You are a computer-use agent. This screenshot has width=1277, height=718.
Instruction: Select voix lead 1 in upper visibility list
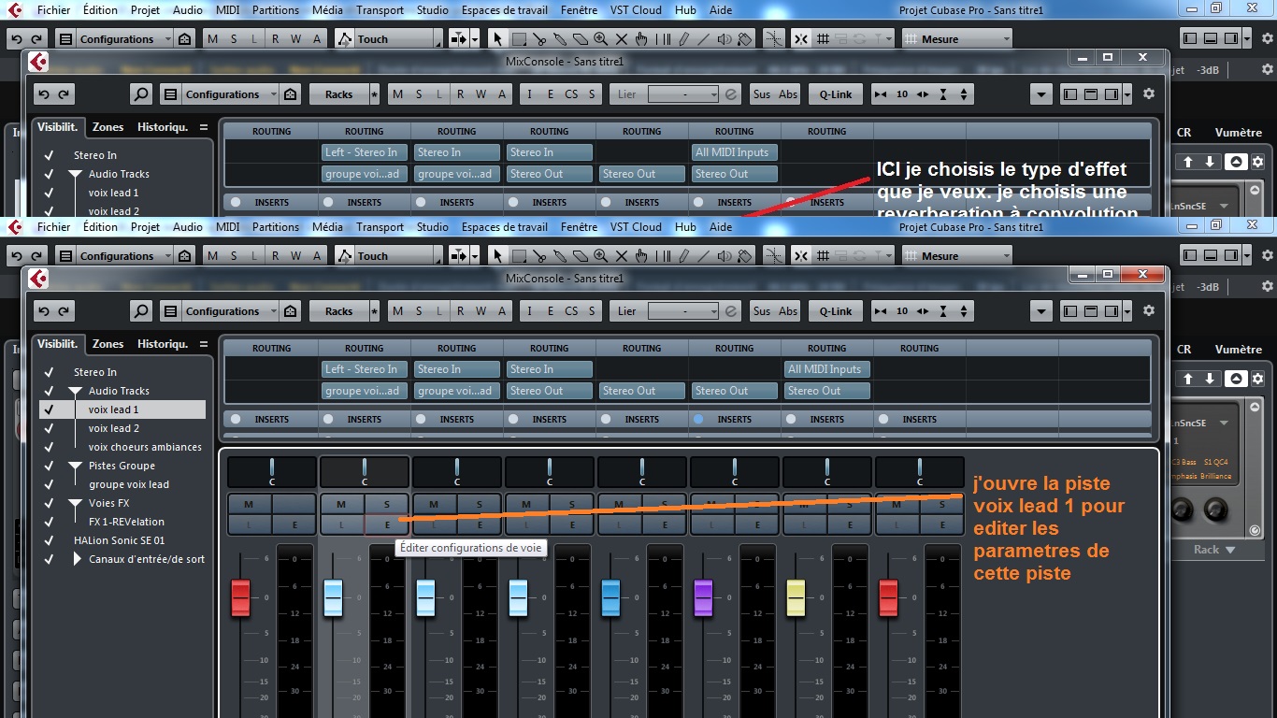point(114,193)
